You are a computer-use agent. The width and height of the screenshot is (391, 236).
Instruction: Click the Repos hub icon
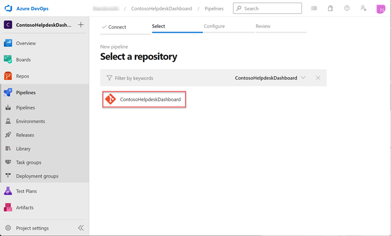[8, 76]
